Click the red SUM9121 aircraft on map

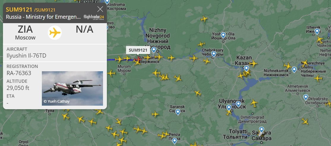[x=138, y=59]
